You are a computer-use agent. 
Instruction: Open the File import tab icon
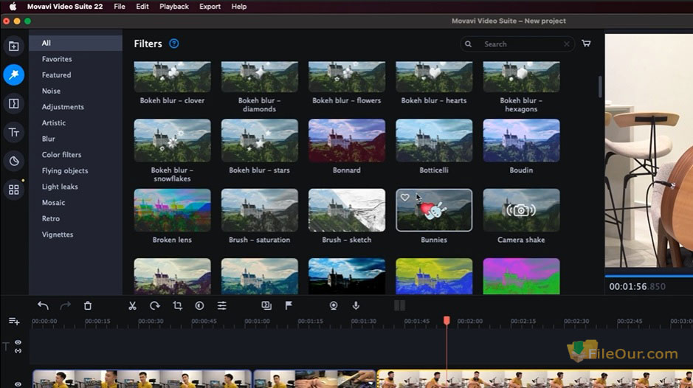point(14,46)
